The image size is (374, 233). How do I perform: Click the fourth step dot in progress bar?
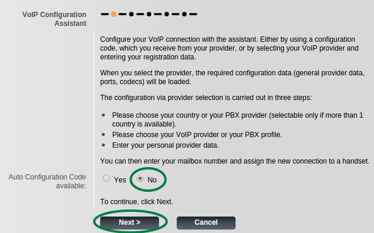pyautogui.click(x=167, y=14)
